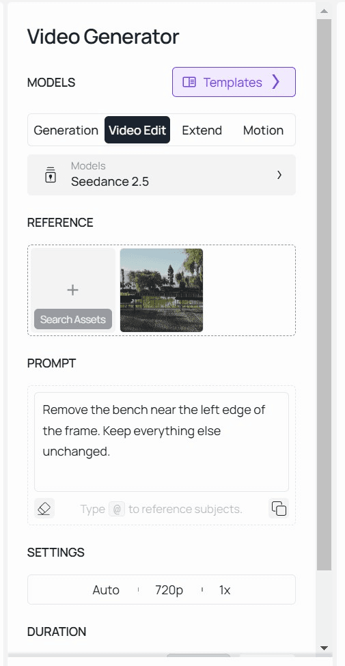345x666 pixels.
Task: Click the Templates chevron arrow
Action: pos(276,82)
